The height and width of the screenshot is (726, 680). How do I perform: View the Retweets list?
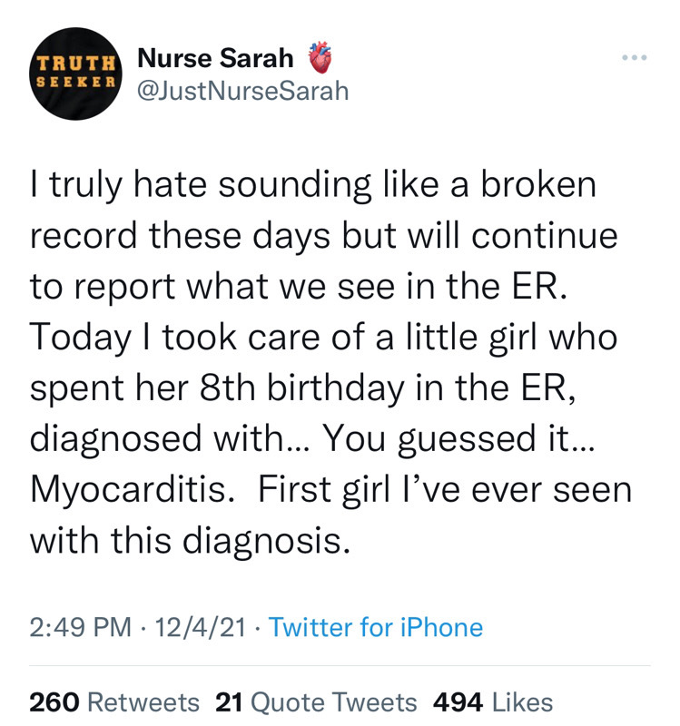pos(143,701)
